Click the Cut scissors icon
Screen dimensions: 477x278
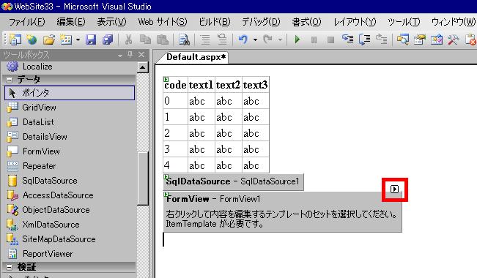tap(128, 40)
